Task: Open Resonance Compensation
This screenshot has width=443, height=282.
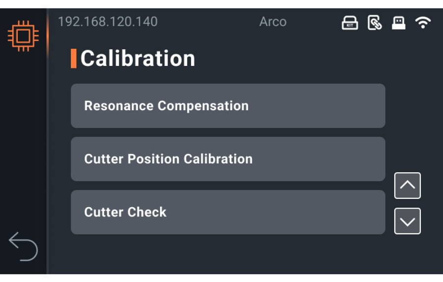Action: (x=228, y=106)
